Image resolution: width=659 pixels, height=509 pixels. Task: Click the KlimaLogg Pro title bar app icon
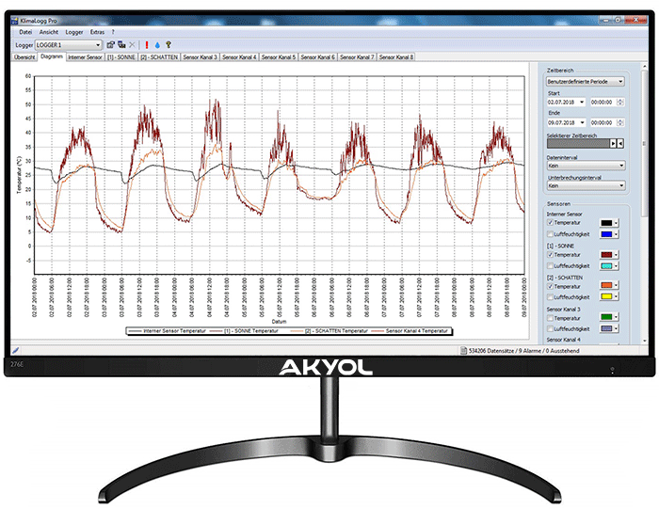coord(15,21)
